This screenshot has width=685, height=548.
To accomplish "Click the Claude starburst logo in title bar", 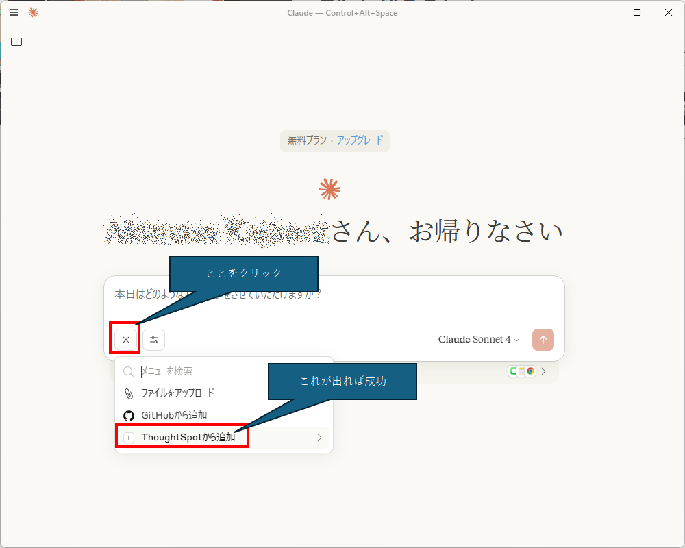I will pos(33,12).
